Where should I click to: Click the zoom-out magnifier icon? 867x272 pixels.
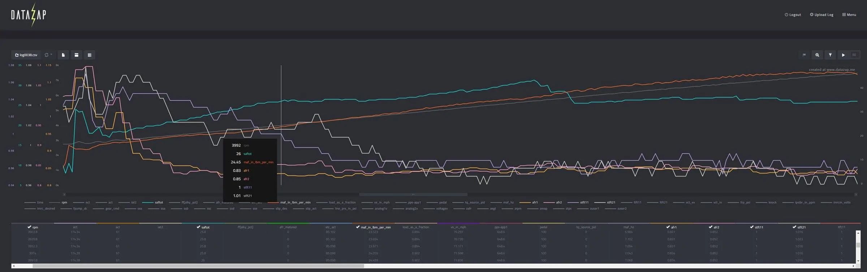click(x=817, y=55)
